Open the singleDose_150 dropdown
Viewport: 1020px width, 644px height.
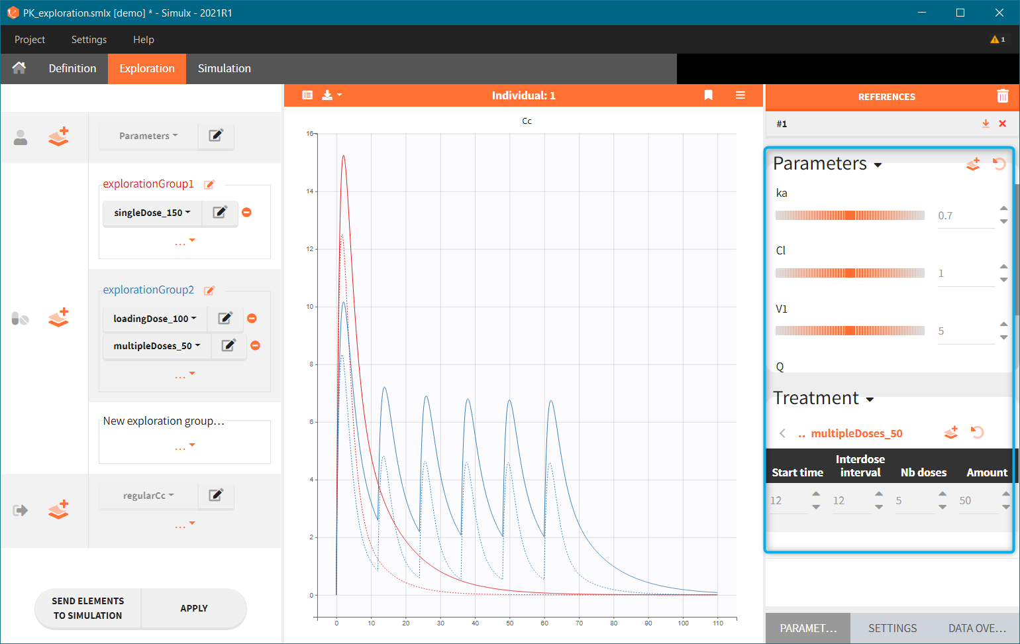[152, 213]
